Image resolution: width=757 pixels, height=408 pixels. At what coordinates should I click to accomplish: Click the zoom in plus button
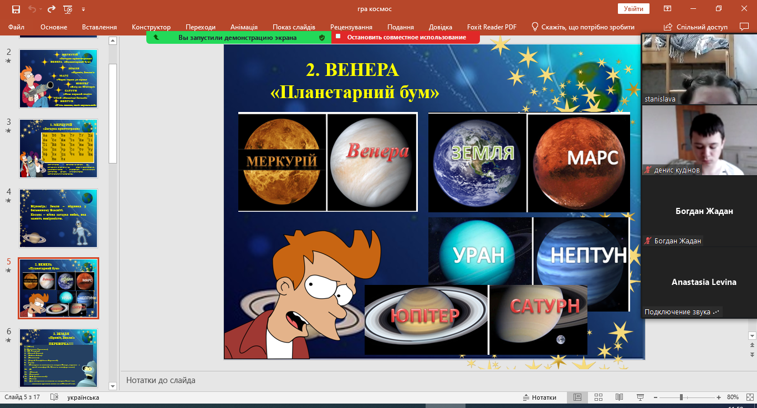point(719,397)
